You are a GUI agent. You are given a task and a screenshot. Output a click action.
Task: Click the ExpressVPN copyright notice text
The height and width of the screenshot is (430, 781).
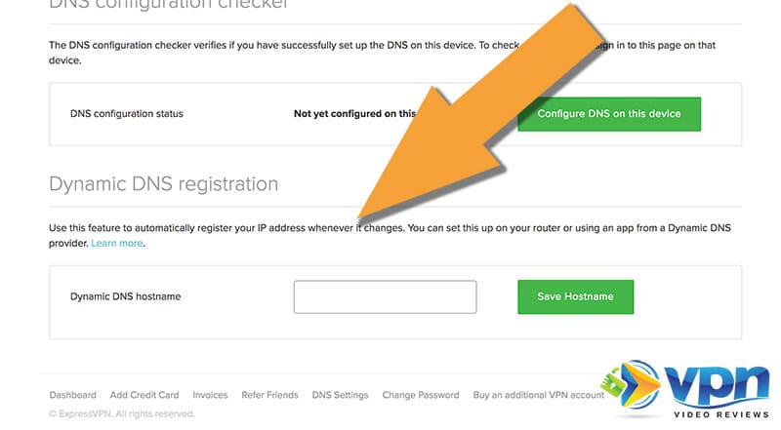[122, 413]
